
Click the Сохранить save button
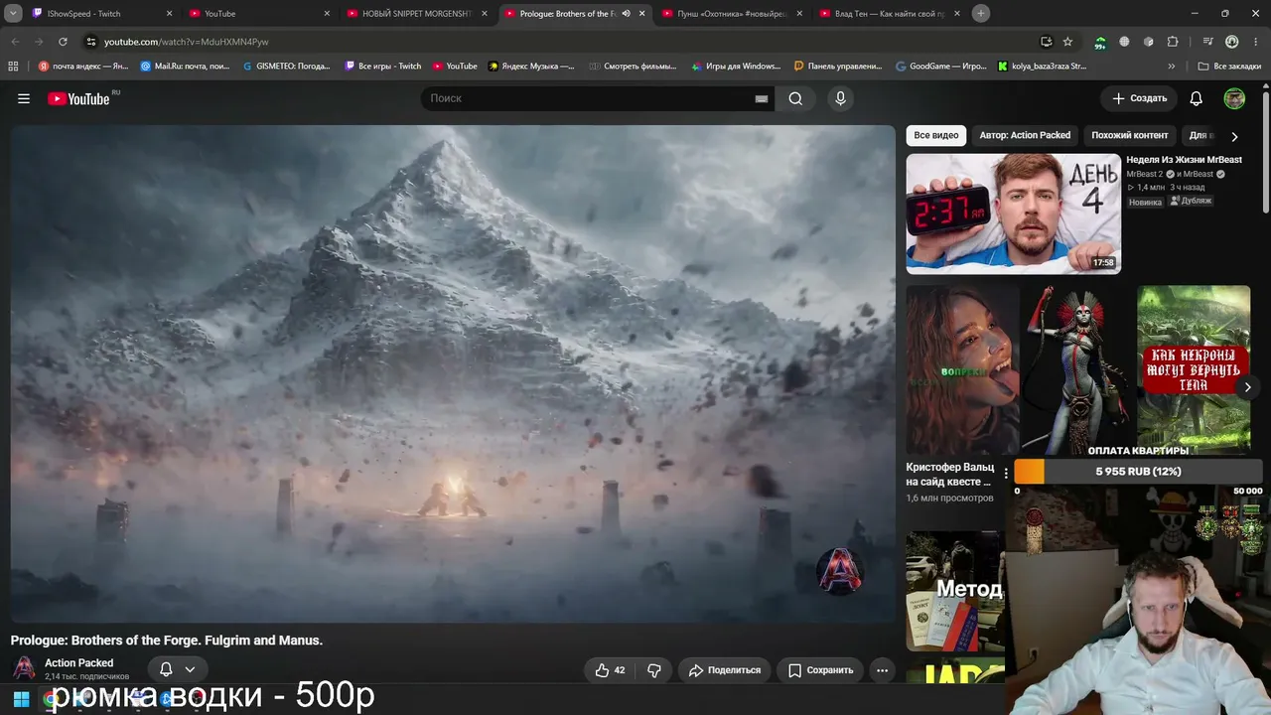(820, 670)
